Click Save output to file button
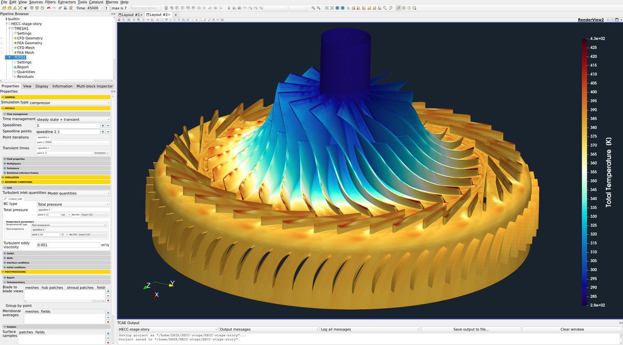The height and width of the screenshot is (345, 623). [x=471, y=329]
